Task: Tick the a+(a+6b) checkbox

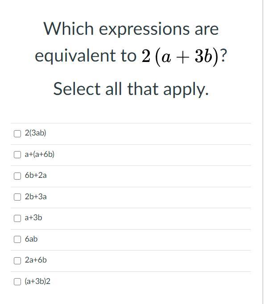Action: (x=17, y=155)
